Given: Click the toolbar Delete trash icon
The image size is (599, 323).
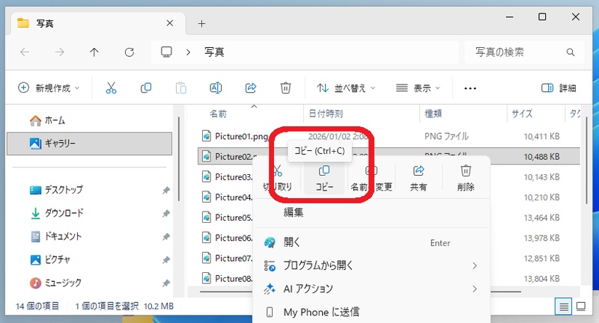Looking at the screenshot, I should tap(285, 88).
